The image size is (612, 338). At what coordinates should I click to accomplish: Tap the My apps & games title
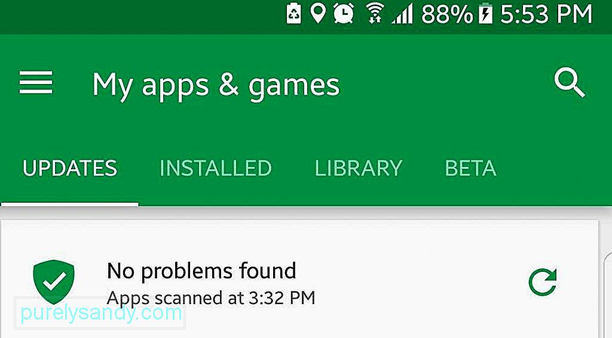pyautogui.click(x=216, y=86)
